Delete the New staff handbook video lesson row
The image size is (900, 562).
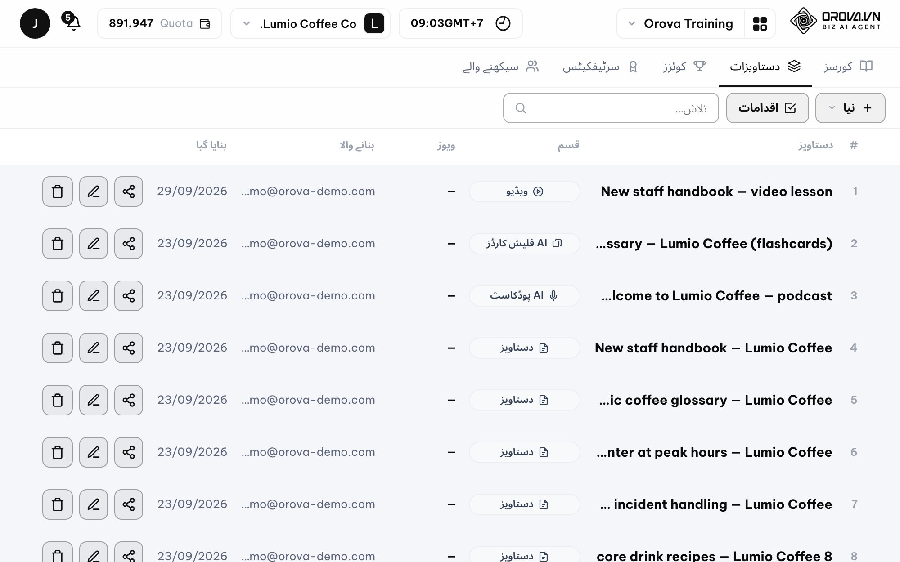(x=58, y=192)
